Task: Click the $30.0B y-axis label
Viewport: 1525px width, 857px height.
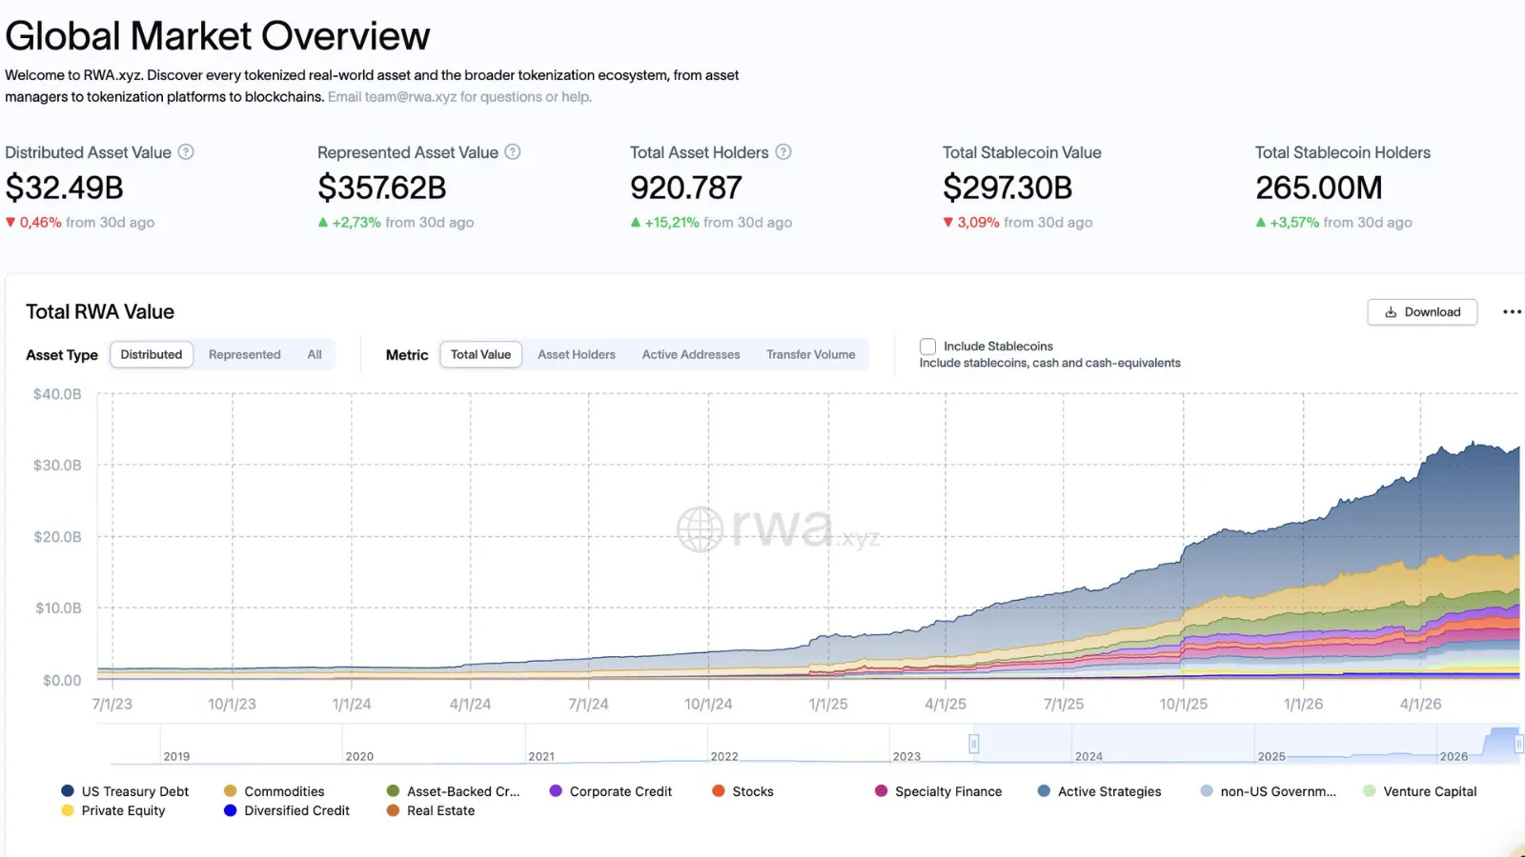Action: (57, 466)
